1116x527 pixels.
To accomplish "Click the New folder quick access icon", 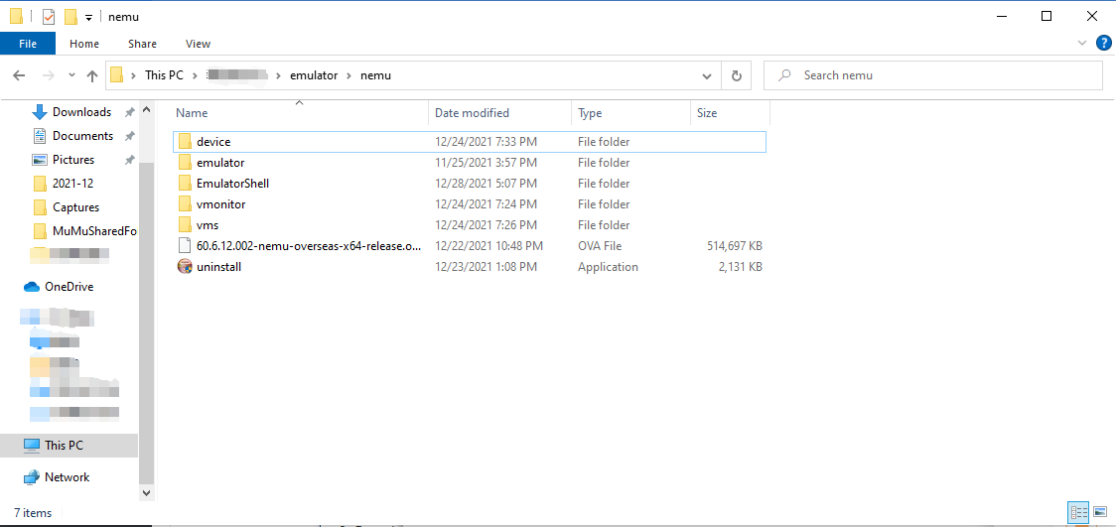I will click(70, 16).
